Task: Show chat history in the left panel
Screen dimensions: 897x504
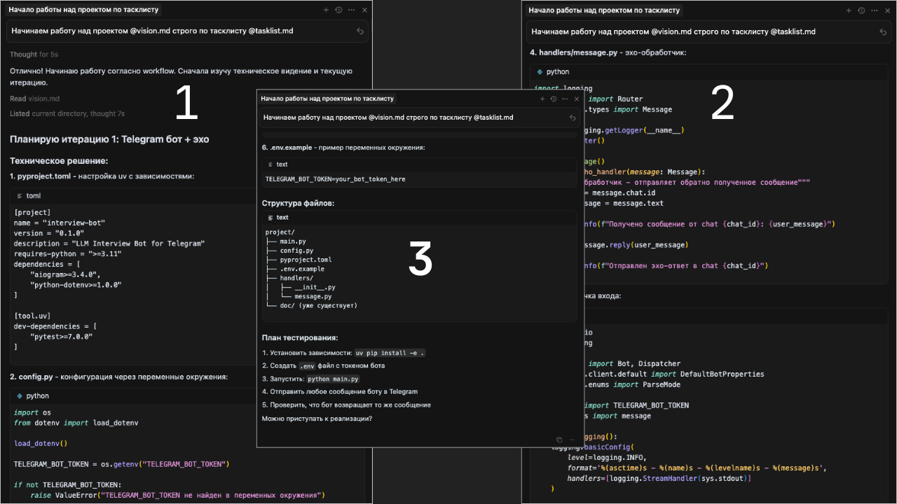Action: pyautogui.click(x=338, y=10)
